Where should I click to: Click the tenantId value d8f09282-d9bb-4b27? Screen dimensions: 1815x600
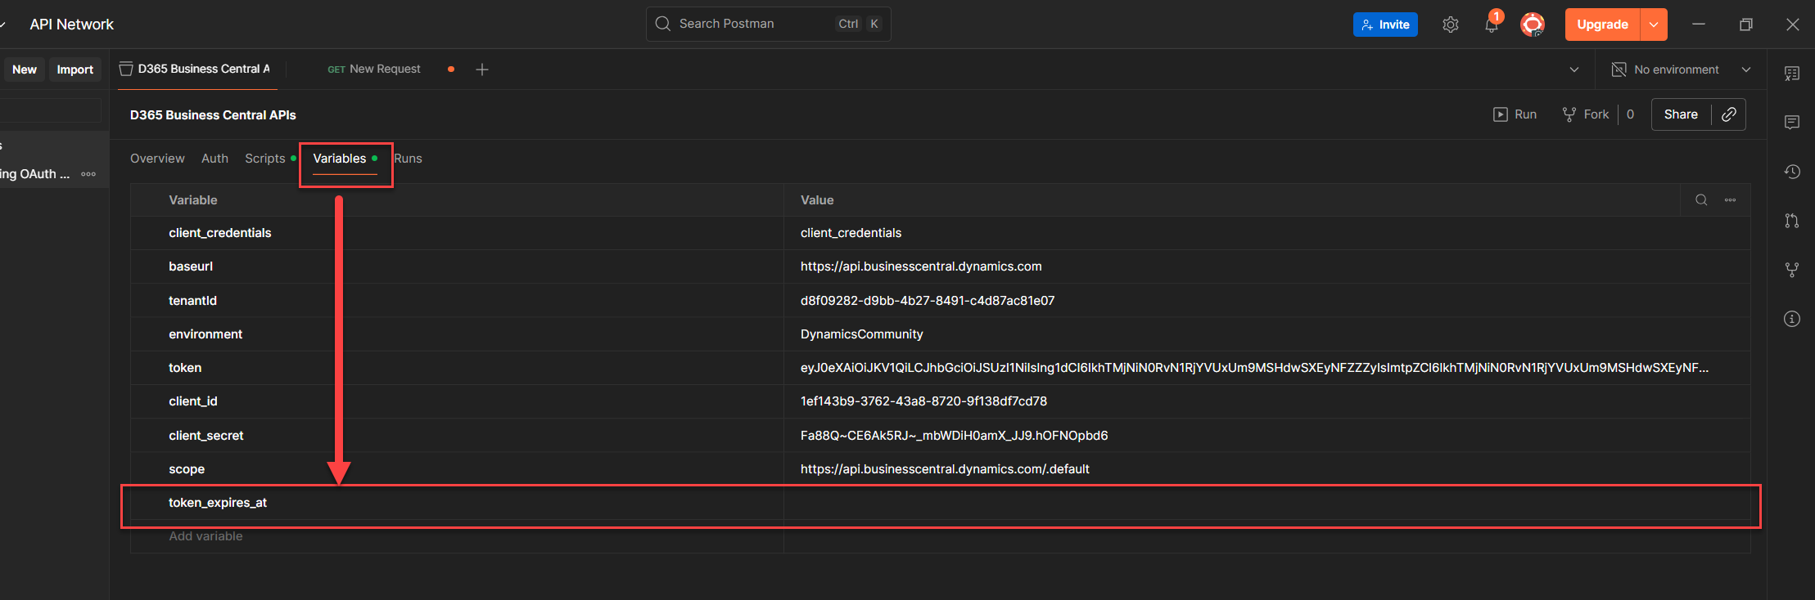[928, 301]
